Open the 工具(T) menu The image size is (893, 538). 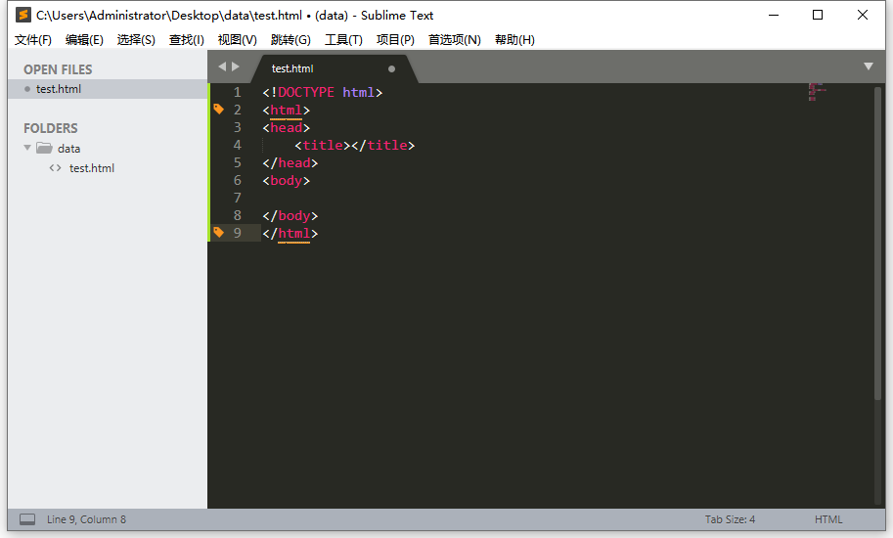(x=343, y=40)
